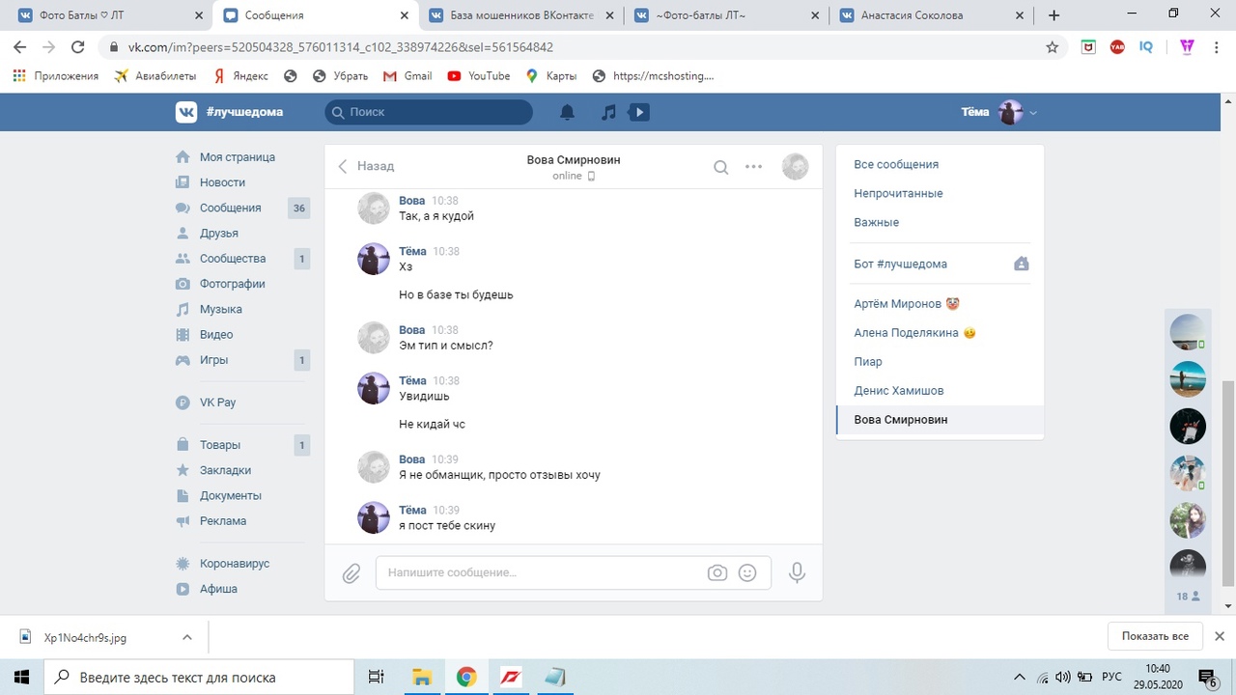
Task: Click the microphone voice message icon
Action: [797, 573]
